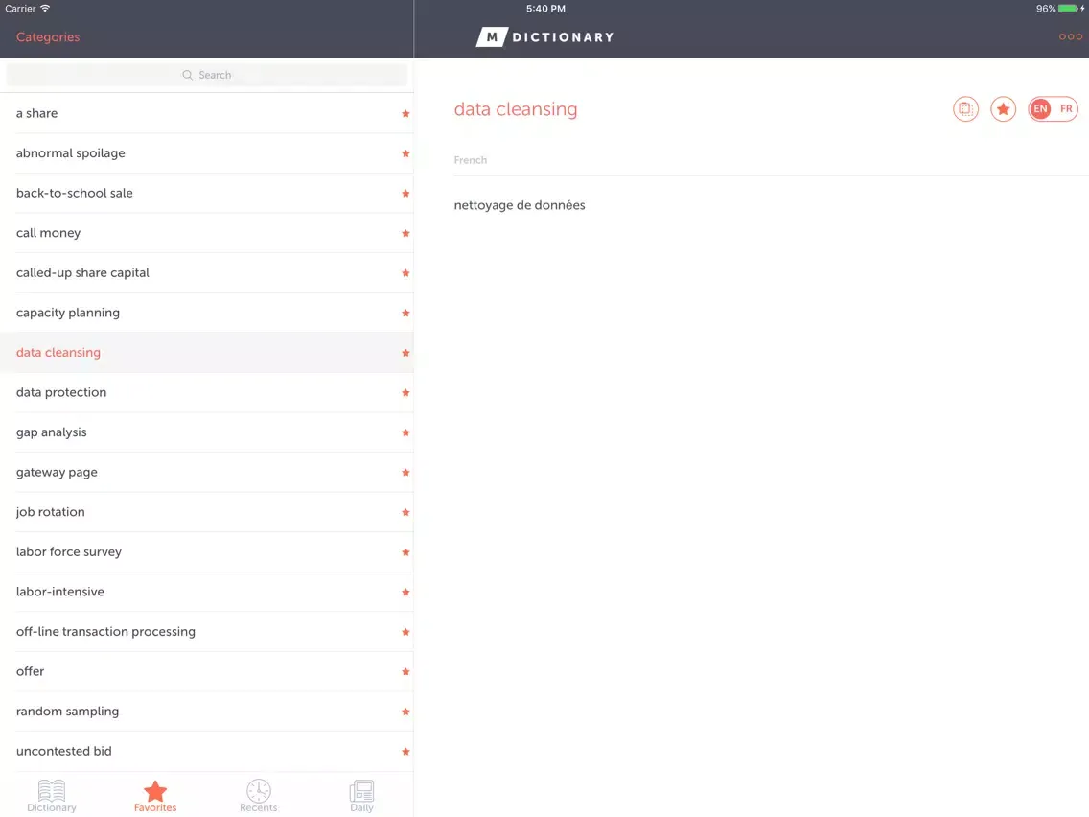Viewport: 1089px width, 817px height.
Task: Copy the entry with the clipboard icon
Action: [x=965, y=109]
